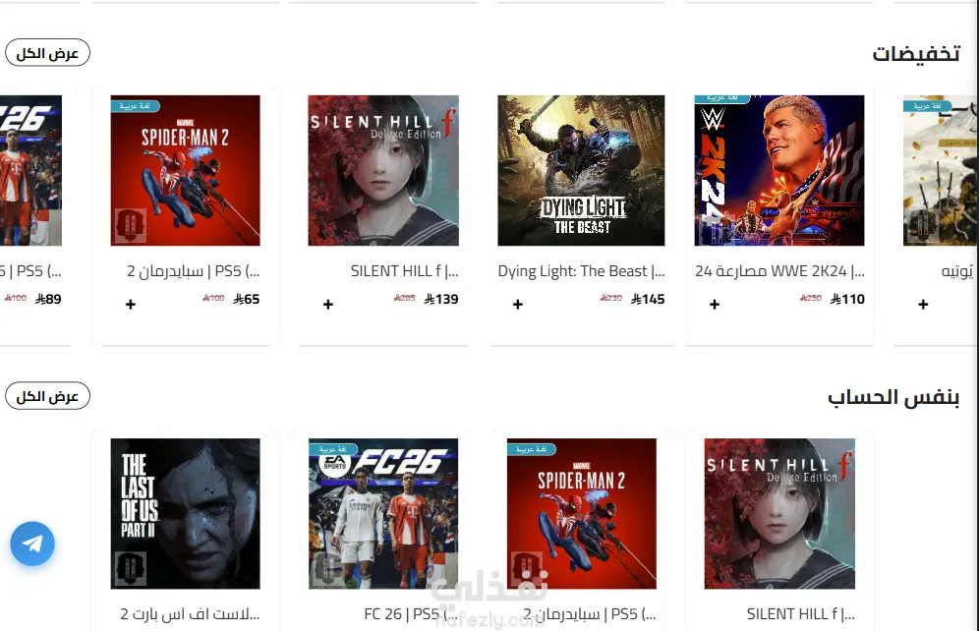Click the 'تخفيضات' section heading
The height and width of the screenshot is (631, 979).
[916, 54]
